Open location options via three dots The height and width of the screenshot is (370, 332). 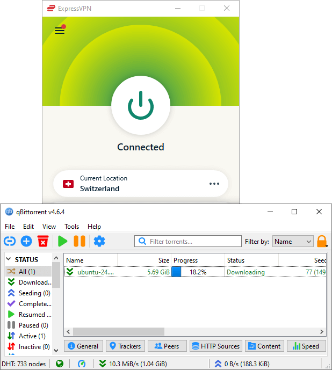click(x=214, y=184)
